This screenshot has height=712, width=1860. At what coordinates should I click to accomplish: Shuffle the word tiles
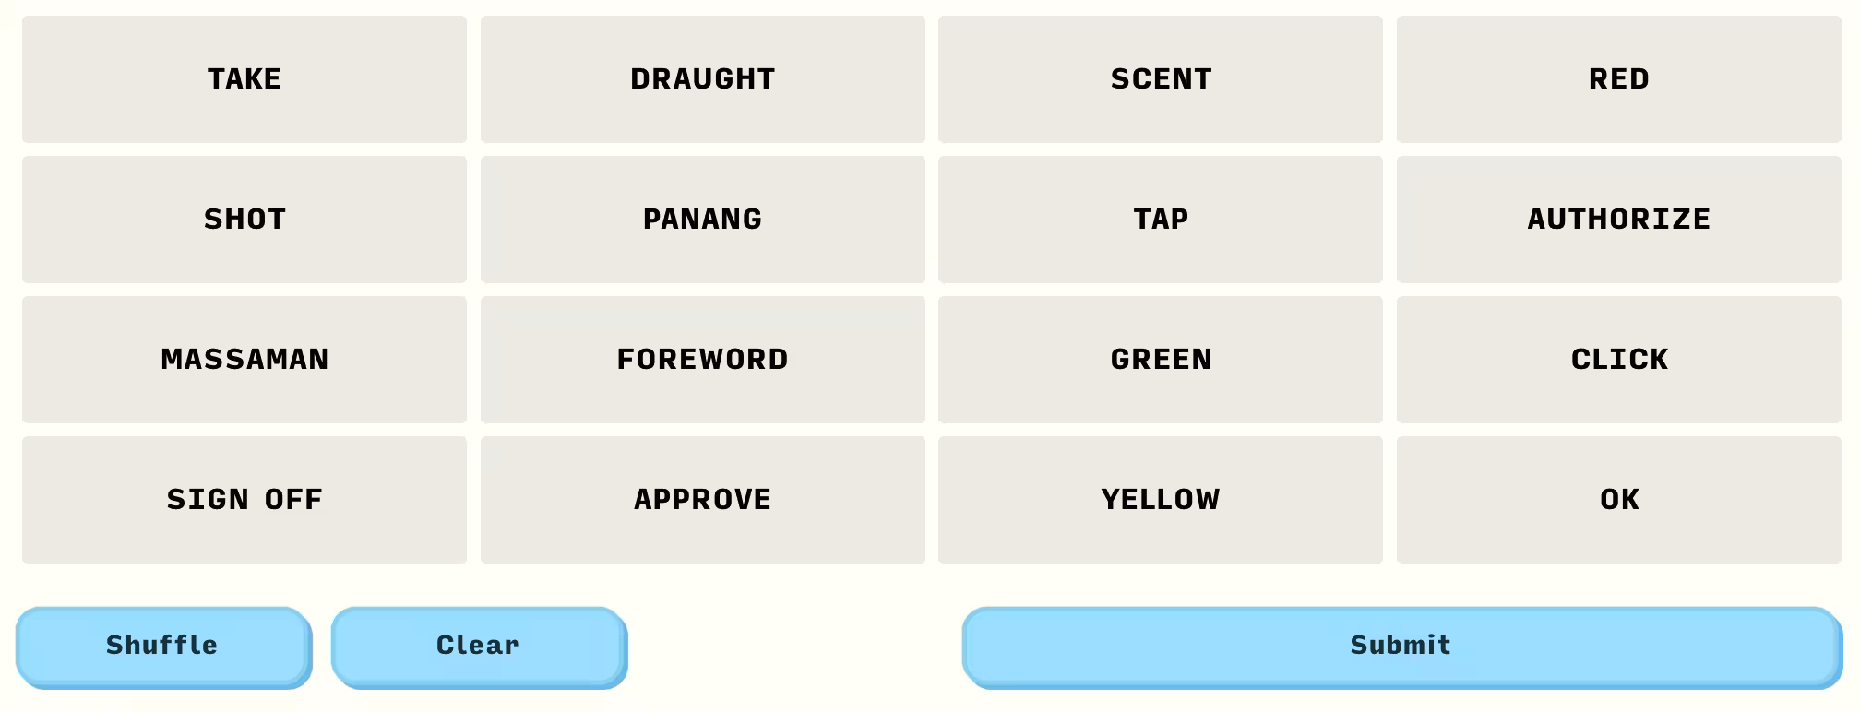[163, 647]
